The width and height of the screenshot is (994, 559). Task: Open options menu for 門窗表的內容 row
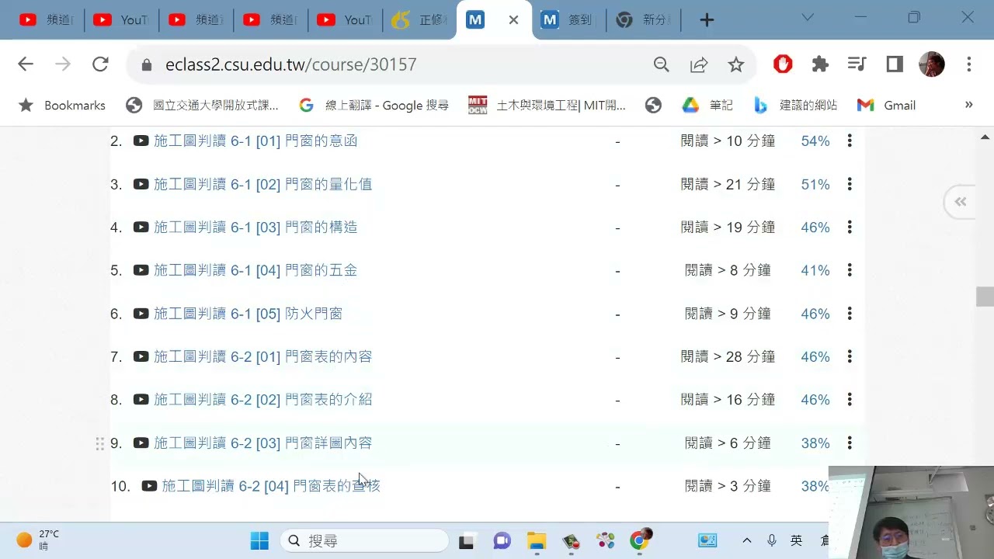[x=850, y=356]
